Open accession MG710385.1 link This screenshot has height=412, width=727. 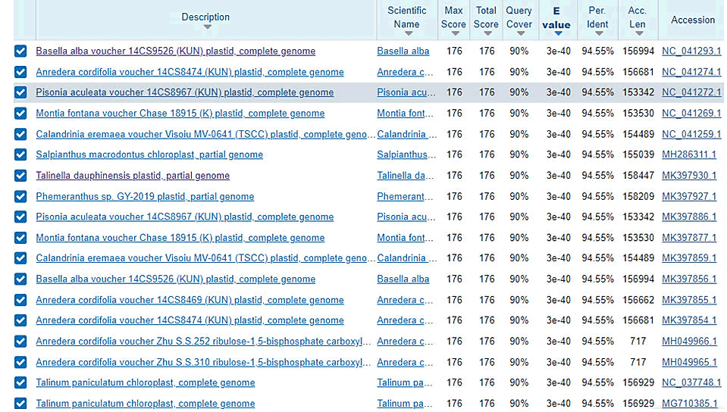(689, 404)
